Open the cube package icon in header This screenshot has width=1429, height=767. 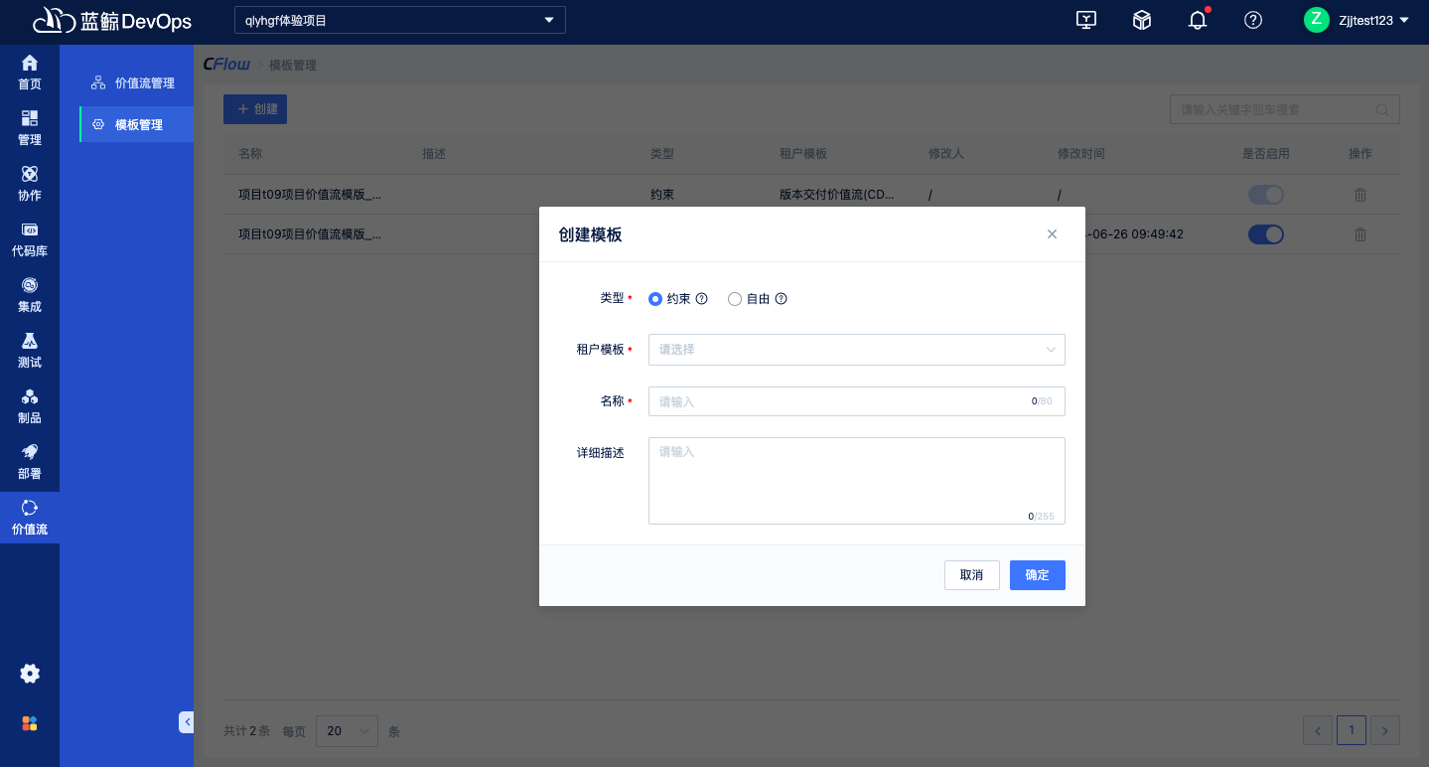1142,20
